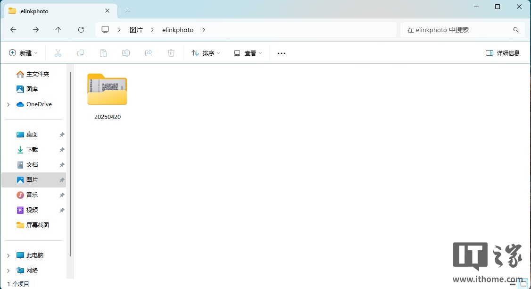The image size is (531, 289).
Task: Open the 查看 view dropdown
Action: 248,53
